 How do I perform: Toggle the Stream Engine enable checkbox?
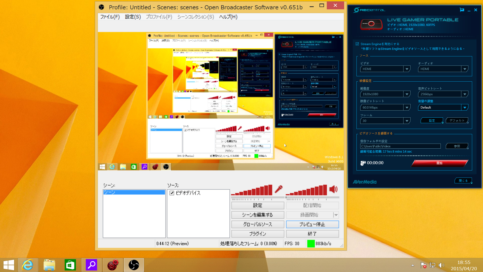pos(357,44)
